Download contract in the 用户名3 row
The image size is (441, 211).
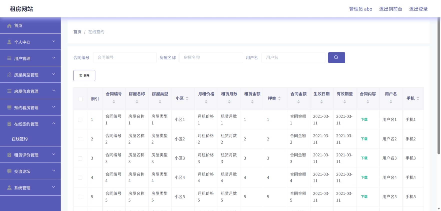[364, 158]
